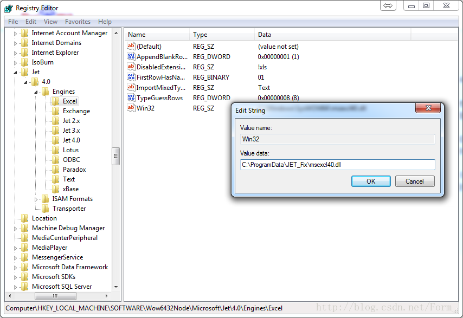
Task: Open the Edit menu
Action: point(31,22)
